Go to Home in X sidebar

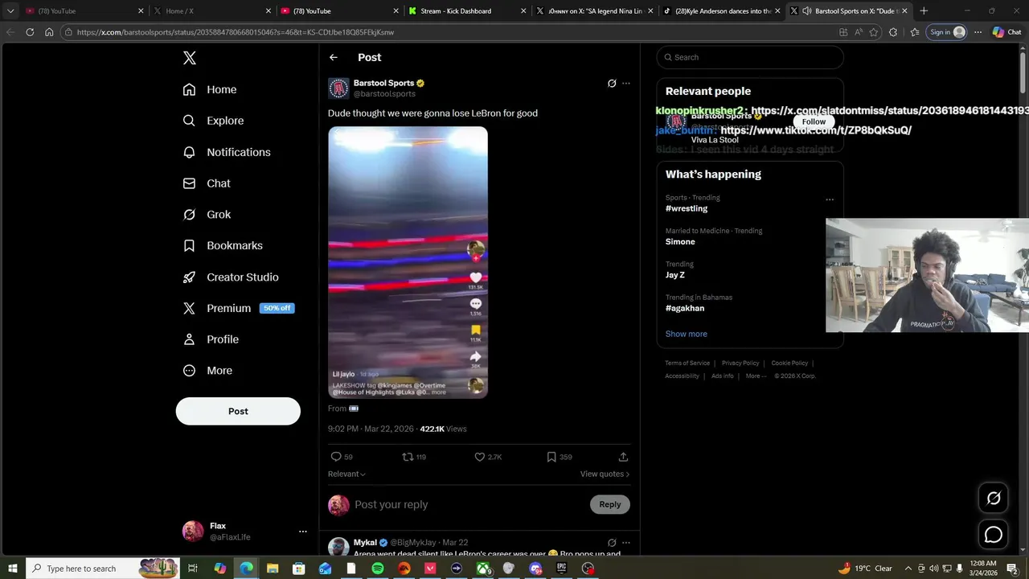coord(209,89)
